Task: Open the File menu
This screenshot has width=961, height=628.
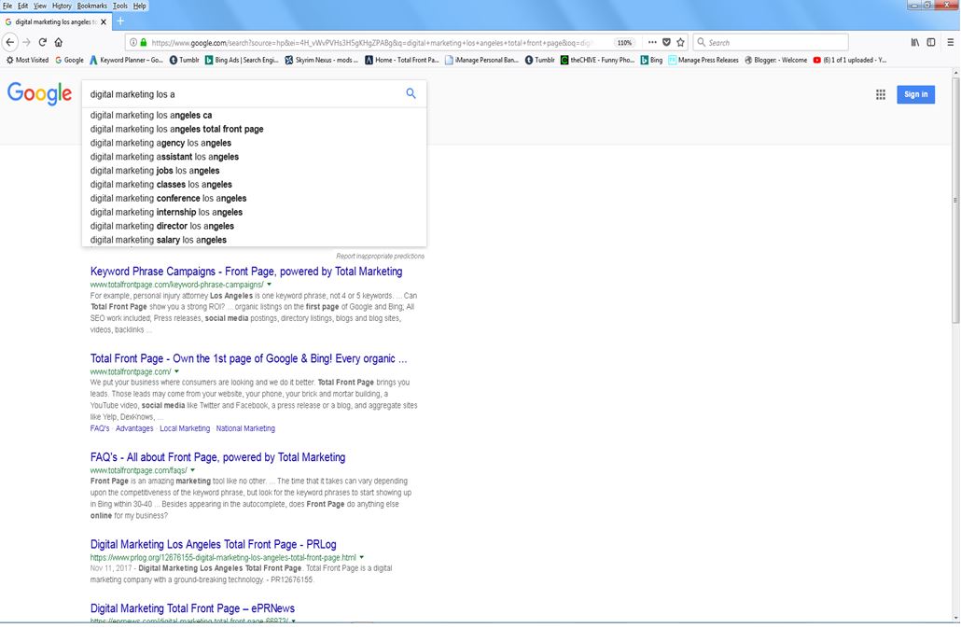Action: tap(7, 6)
